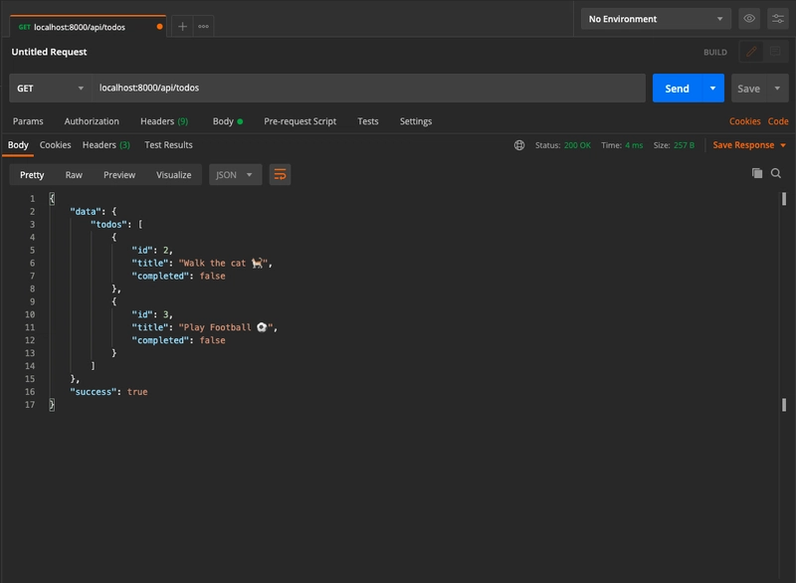
Task: Search the response with magnifier icon
Action: [776, 173]
